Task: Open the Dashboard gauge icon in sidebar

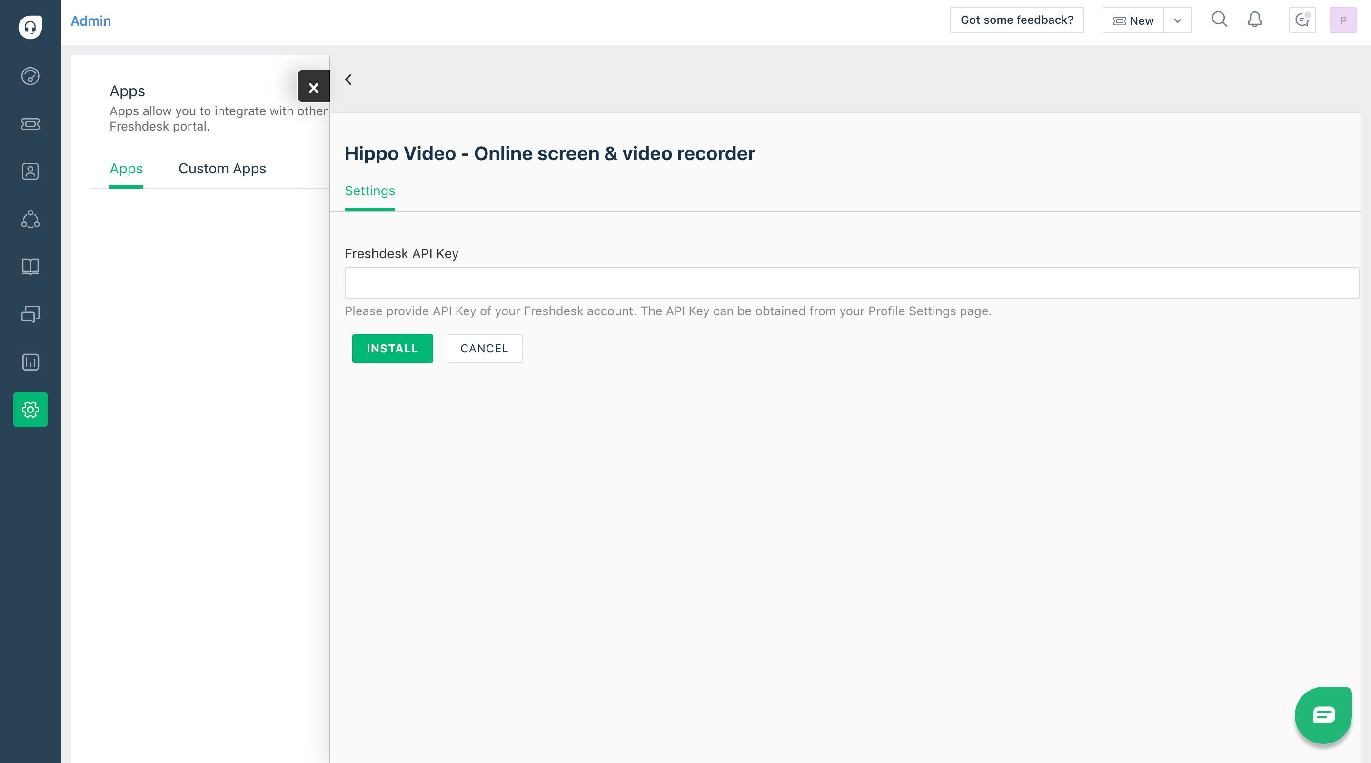Action: [30, 76]
